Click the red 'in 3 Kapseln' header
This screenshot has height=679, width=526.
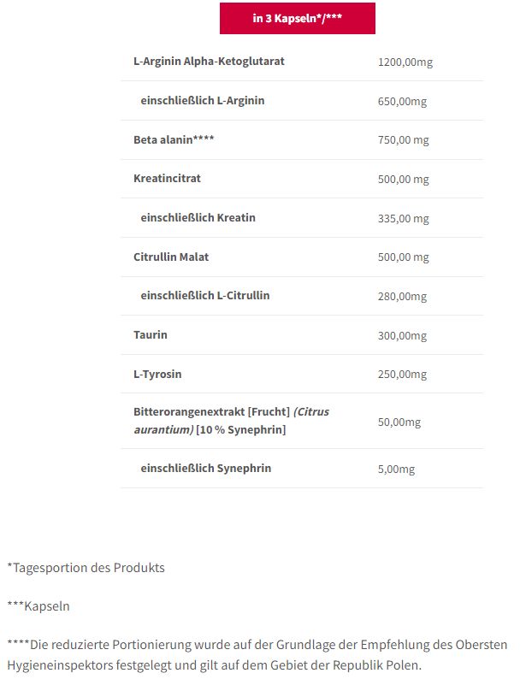tap(298, 18)
